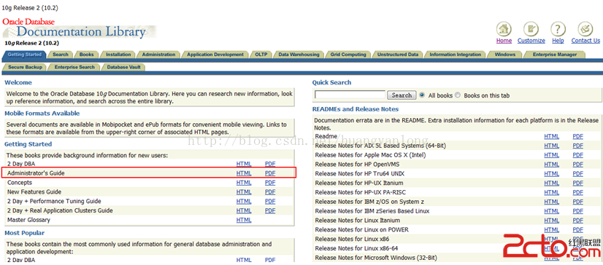Open the Grid Computing tab

point(348,55)
